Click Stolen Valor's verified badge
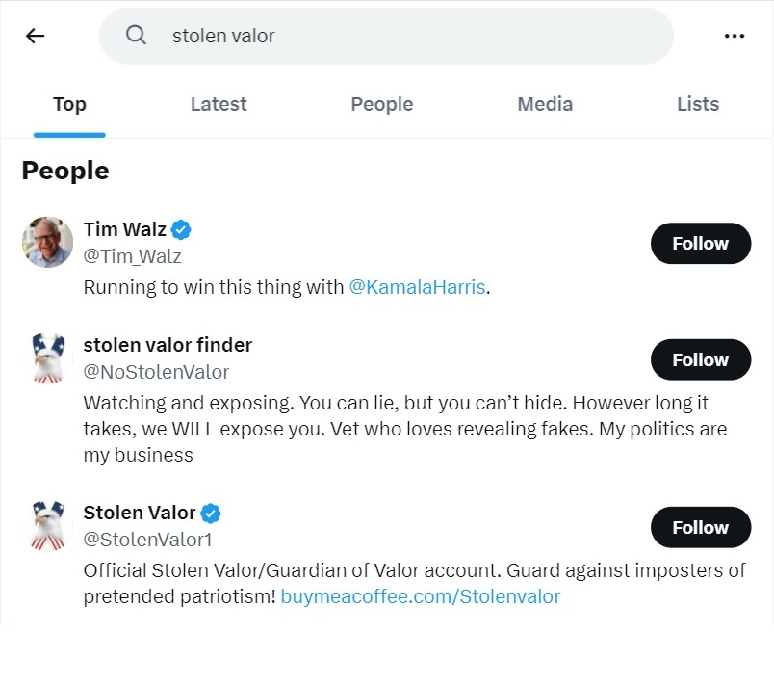 [x=210, y=513]
